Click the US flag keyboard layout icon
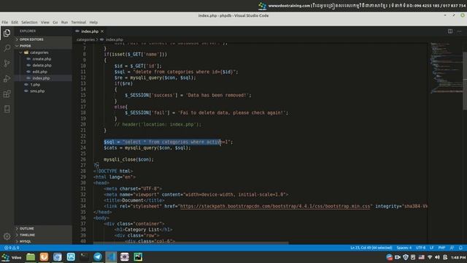The image size is (467, 263). [421, 257]
